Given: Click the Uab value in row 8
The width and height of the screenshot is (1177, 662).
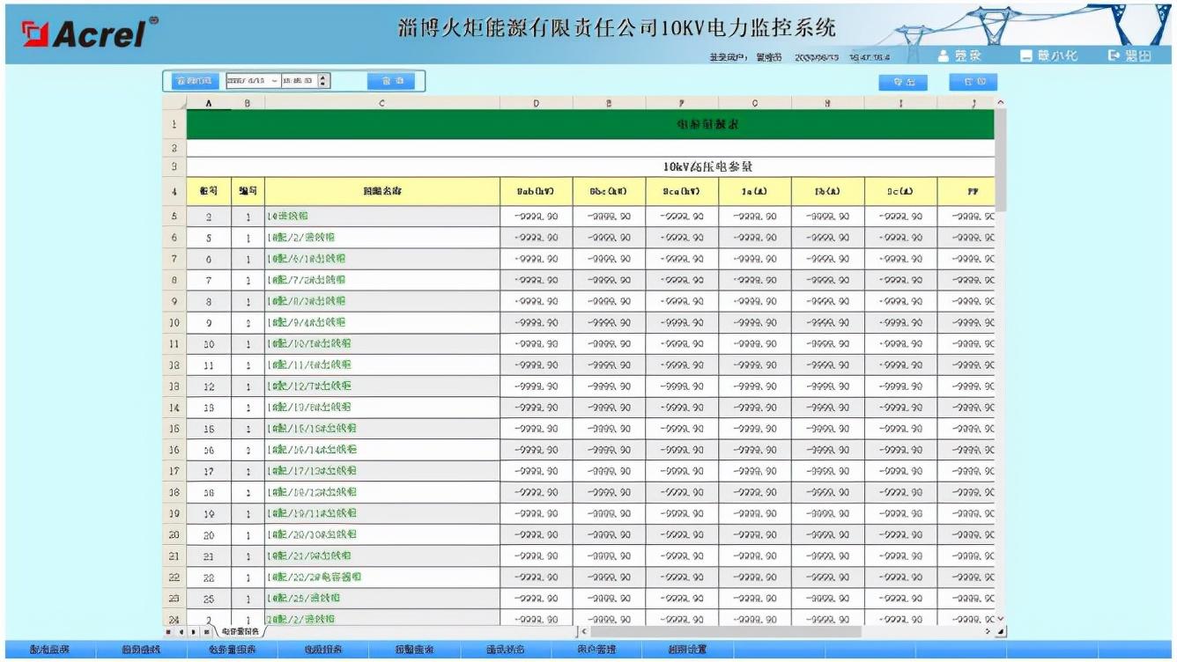Looking at the screenshot, I should (536, 280).
